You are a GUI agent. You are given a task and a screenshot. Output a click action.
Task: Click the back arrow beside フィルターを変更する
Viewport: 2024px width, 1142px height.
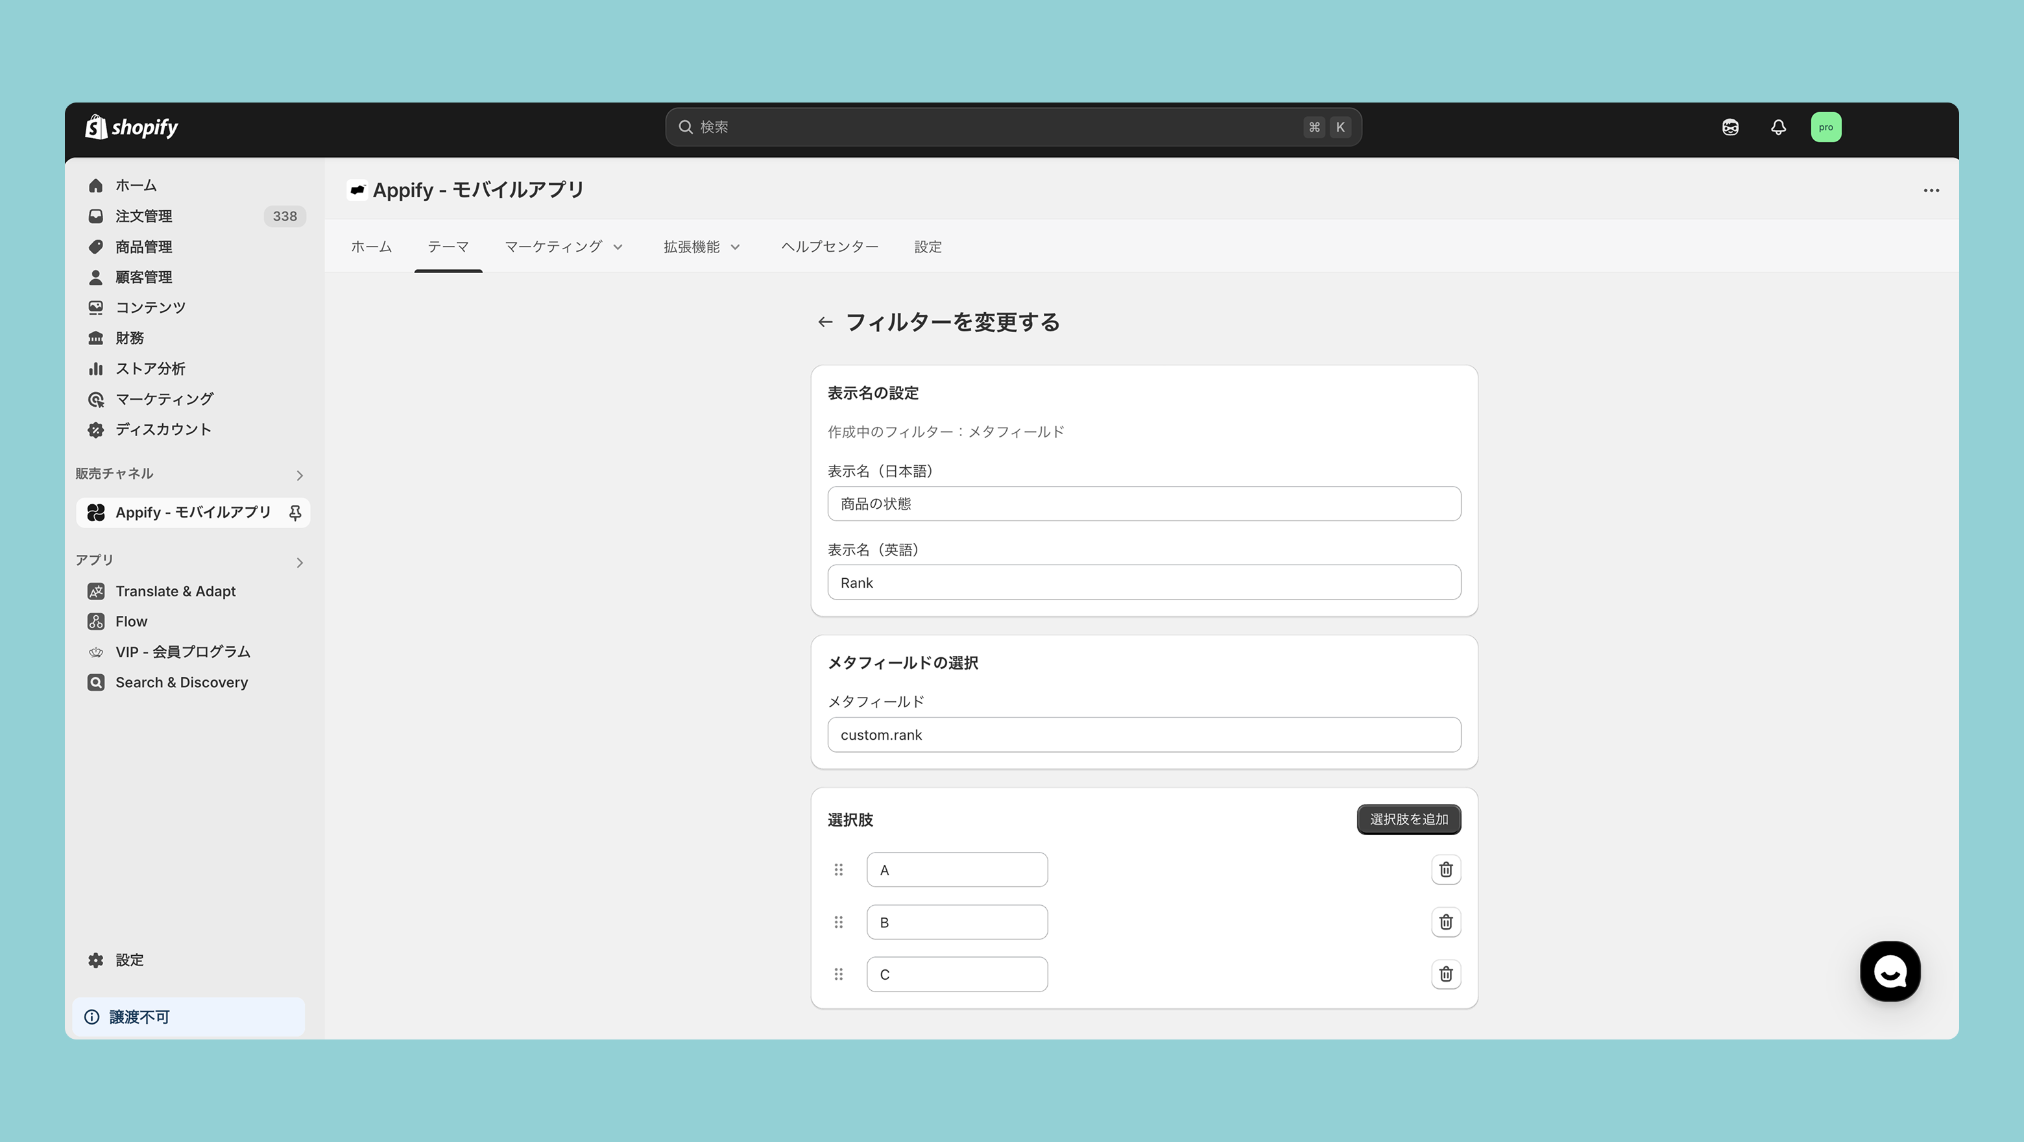coord(825,322)
